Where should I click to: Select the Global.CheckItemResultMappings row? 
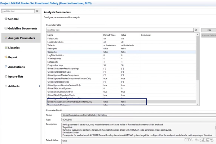tap(121, 69)
